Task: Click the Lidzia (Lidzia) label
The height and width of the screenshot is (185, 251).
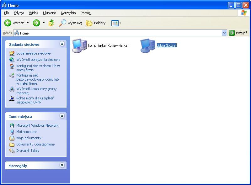Action: 167,45
